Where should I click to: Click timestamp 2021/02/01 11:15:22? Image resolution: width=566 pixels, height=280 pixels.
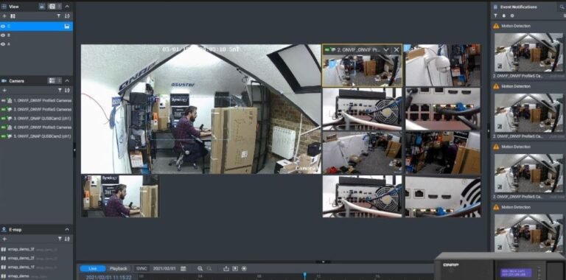tap(108, 277)
